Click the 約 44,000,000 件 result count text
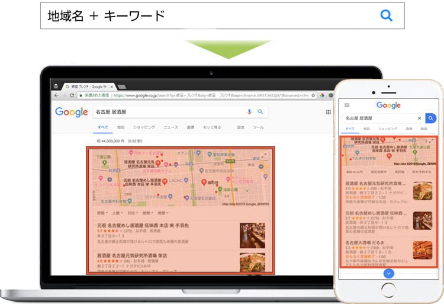 click(111, 141)
